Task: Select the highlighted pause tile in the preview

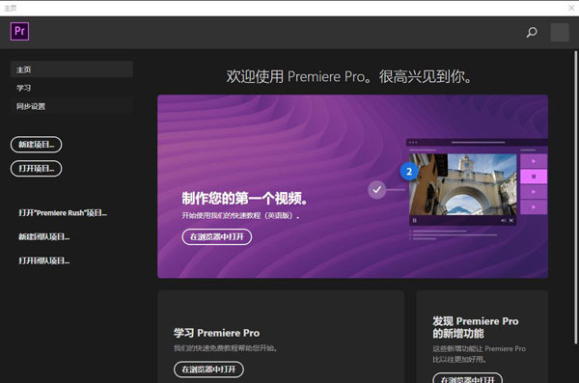Action: (534, 177)
